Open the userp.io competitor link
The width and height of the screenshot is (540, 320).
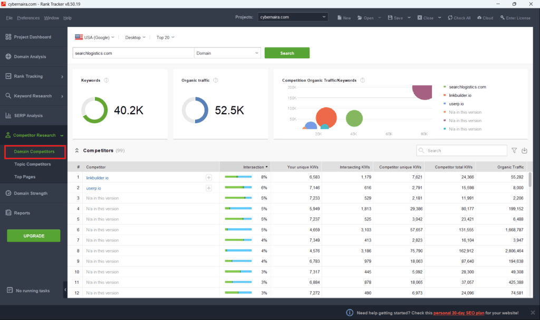click(x=94, y=188)
